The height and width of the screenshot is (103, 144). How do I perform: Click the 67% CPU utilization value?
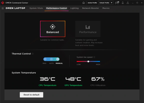[x=98, y=79]
